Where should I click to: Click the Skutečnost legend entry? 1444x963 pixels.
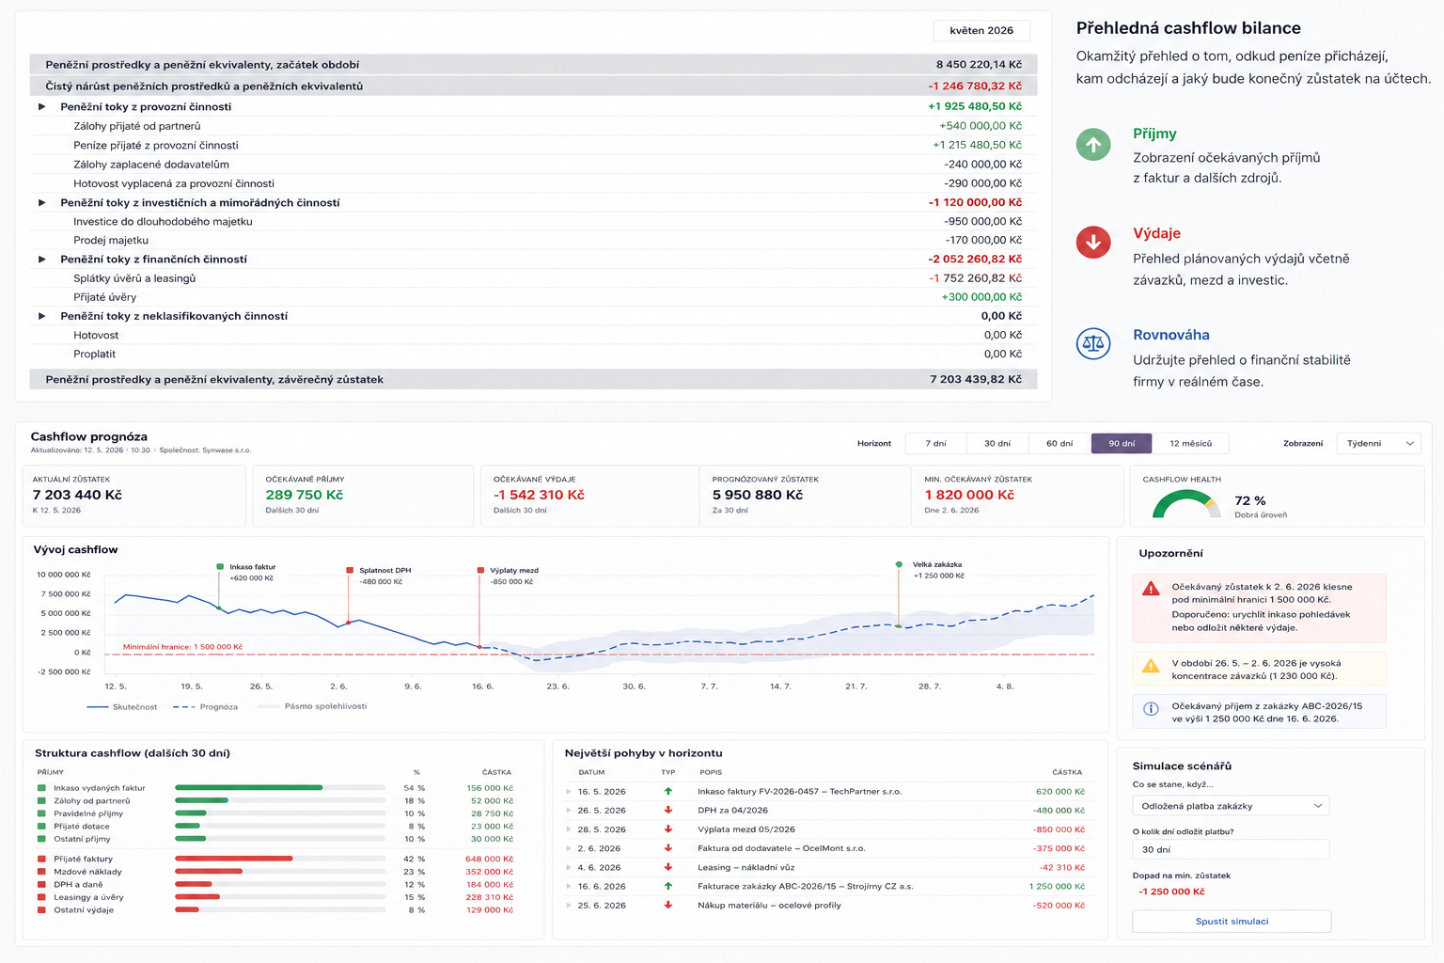coord(122,706)
